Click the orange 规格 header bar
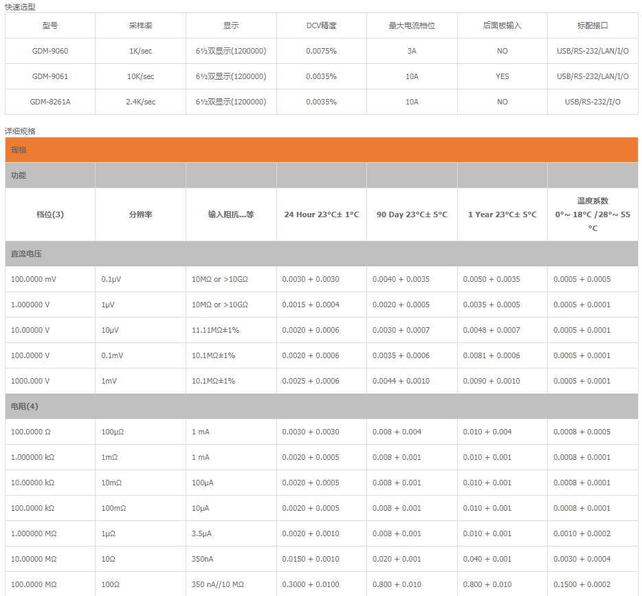This screenshot has height=596, width=642. 322,150
